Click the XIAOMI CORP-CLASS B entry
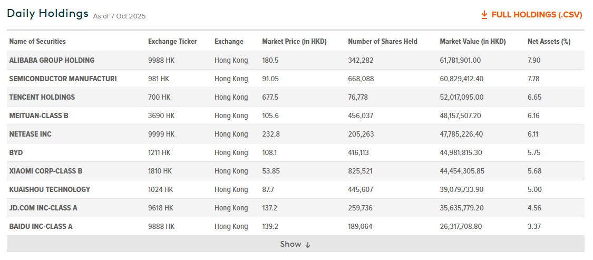Viewport: 593px width, 260px height. (x=46, y=171)
